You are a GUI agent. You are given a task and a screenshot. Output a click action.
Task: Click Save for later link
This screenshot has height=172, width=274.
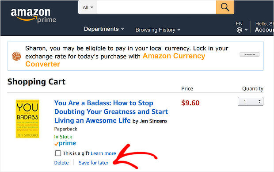click(x=94, y=163)
